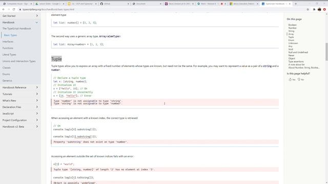Jump to A note about let

tap(296, 65)
